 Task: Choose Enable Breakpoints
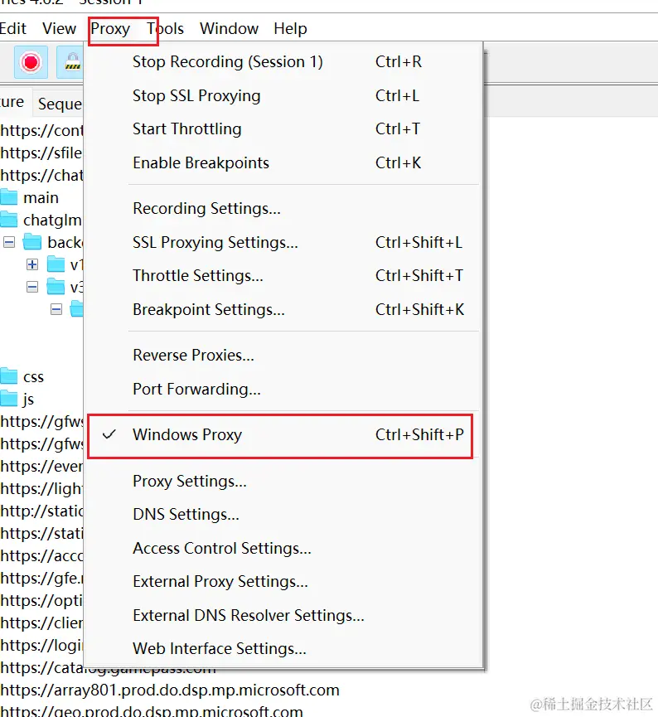pyautogui.click(x=283, y=162)
